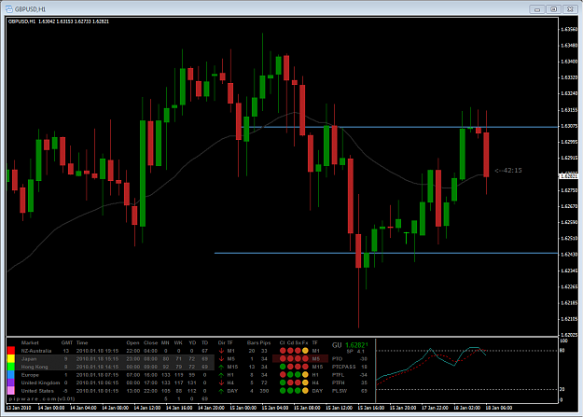Click the GMT column header

tap(67, 342)
